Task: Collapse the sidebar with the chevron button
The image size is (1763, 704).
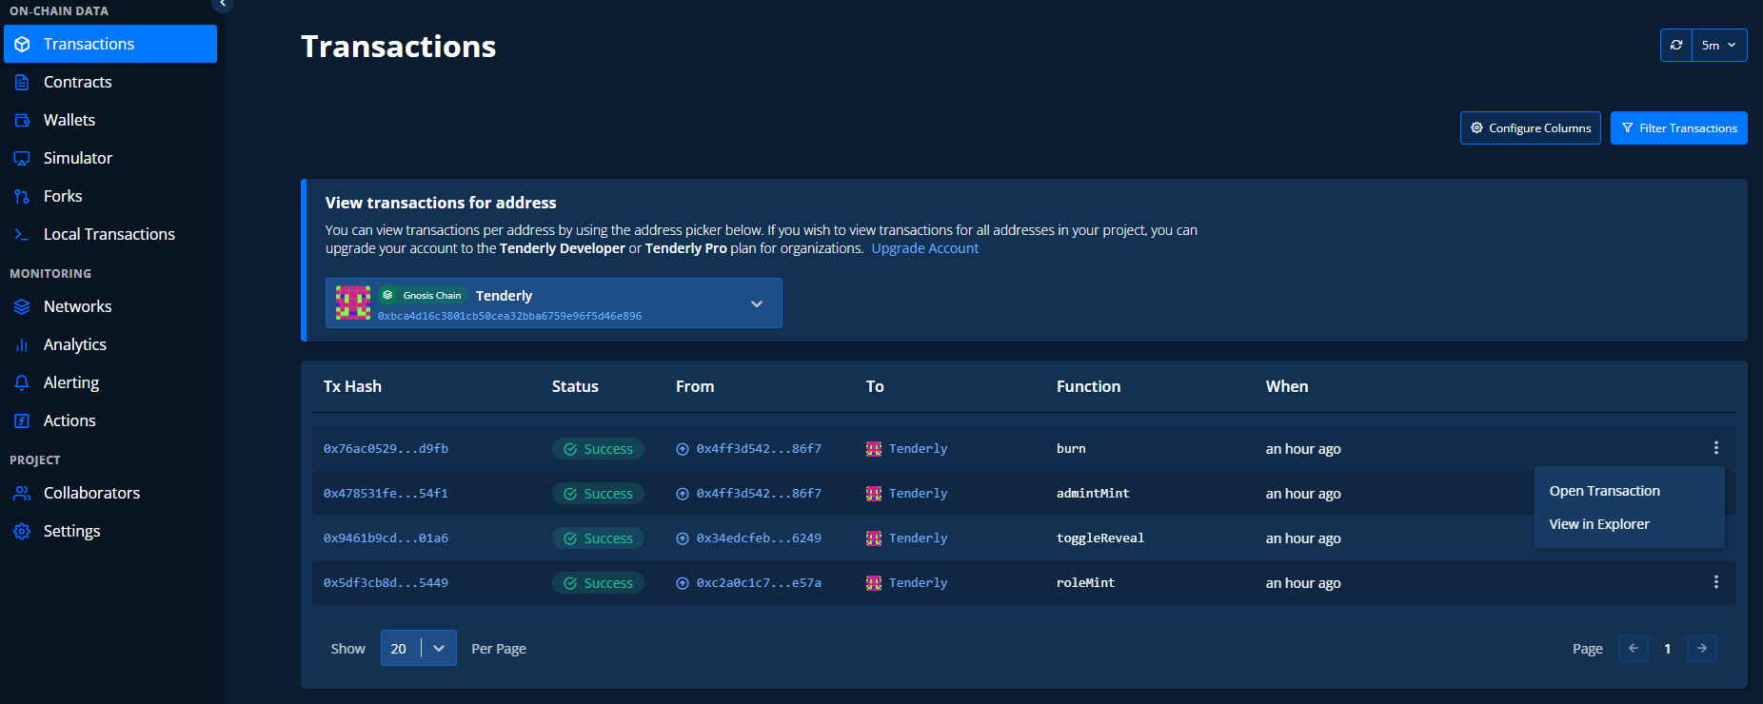Action: click(x=223, y=4)
